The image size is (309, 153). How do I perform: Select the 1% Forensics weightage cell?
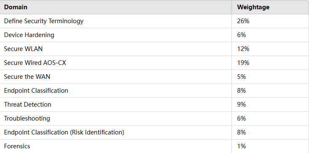point(270,146)
